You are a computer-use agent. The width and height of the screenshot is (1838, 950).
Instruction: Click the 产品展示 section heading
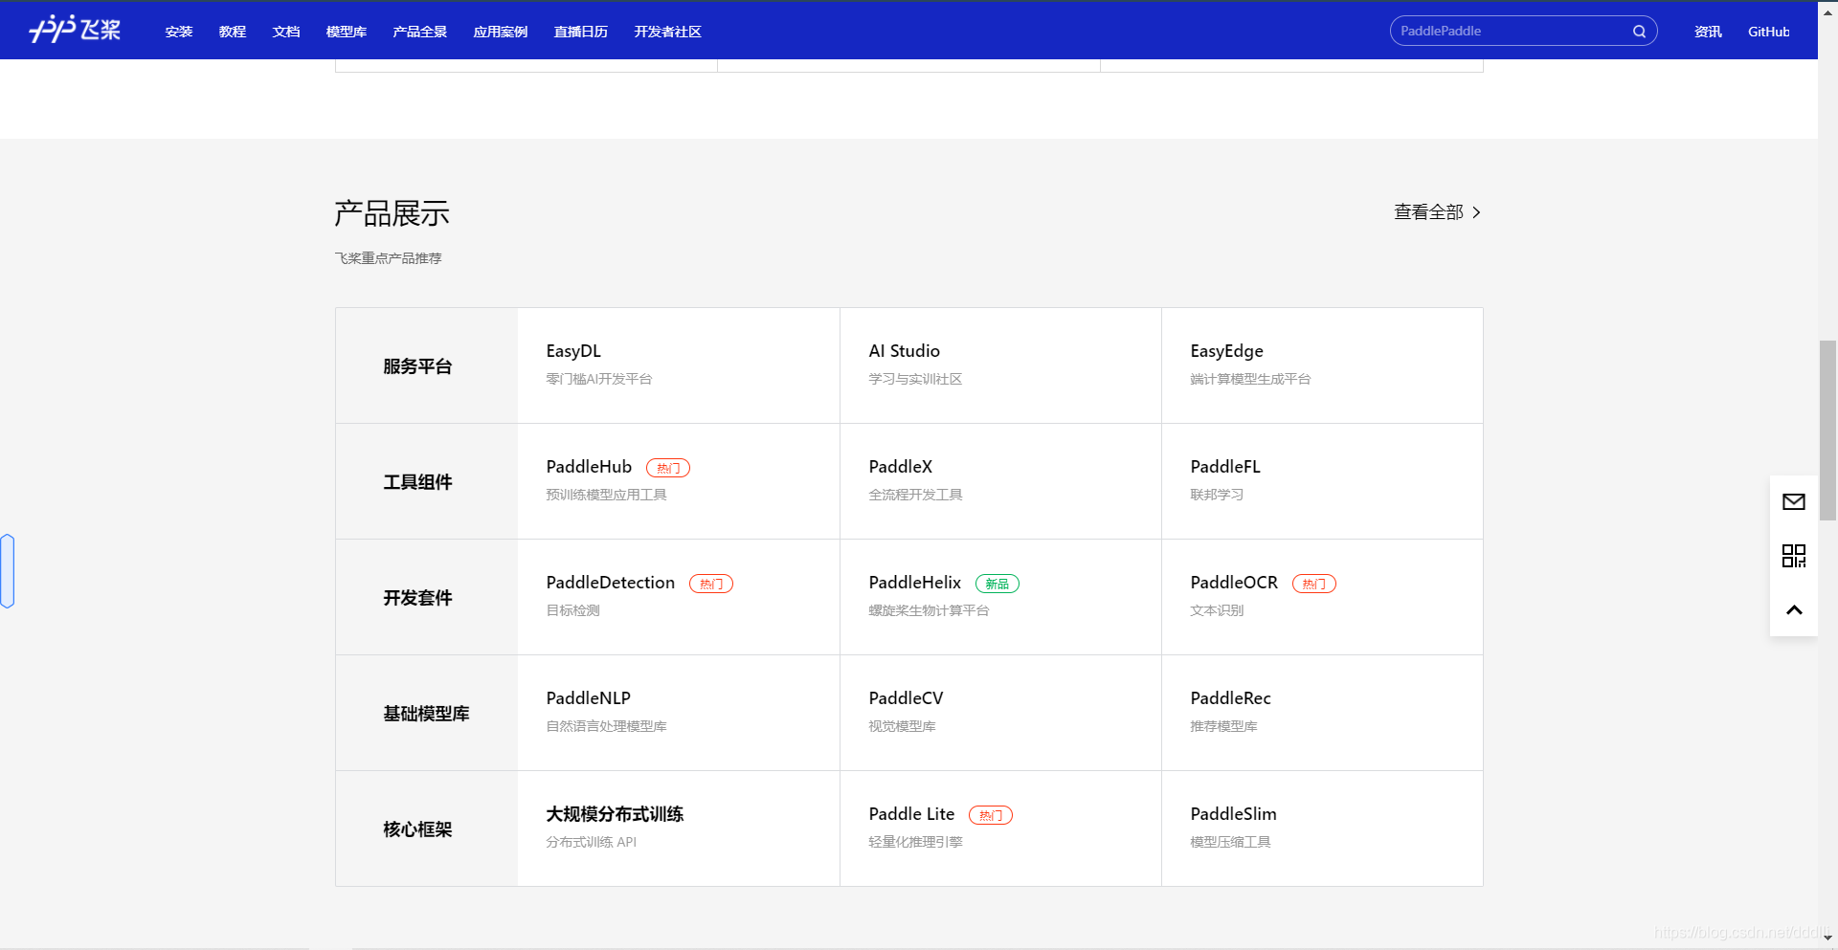pyautogui.click(x=392, y=213)
